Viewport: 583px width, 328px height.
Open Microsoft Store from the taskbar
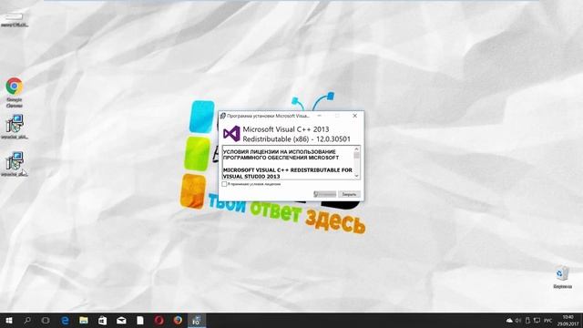pyautogui.click(x=103, y=320)
